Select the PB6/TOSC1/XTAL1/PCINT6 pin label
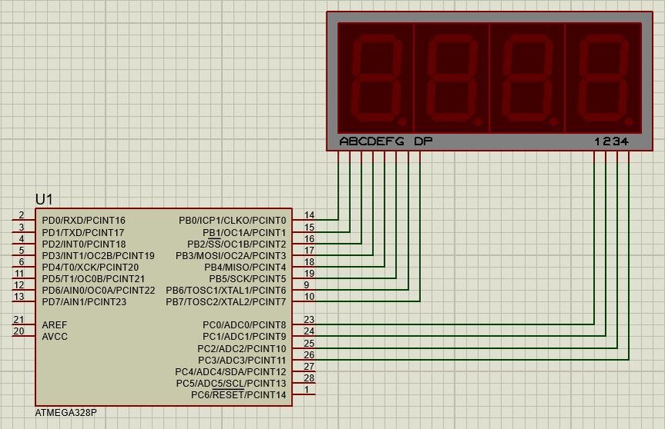The height and width of the screenshot is (429, 665). pos(226,291)
